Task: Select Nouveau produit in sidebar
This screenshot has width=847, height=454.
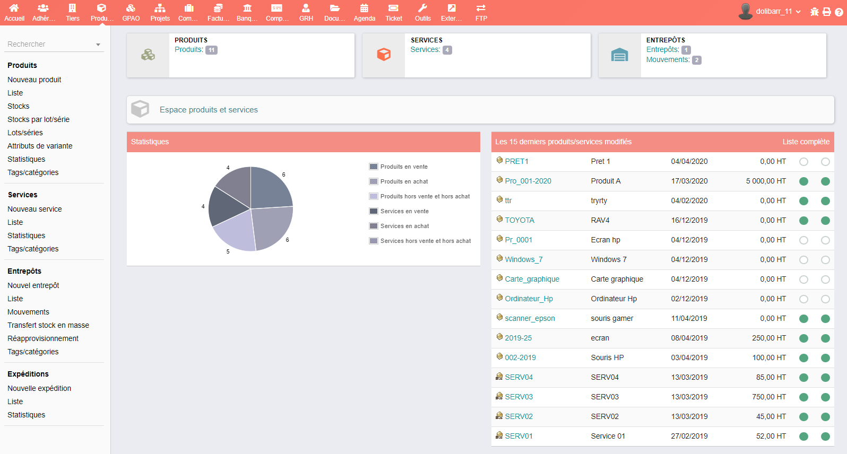Action: pyautogui.click(x=34, y=80)
